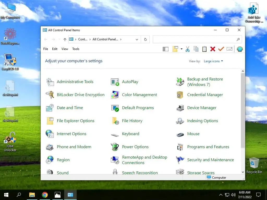Click the Credential Manager safe icon
The width and height of the screenshot is (267, 200).
pyautogui.click(x=180, y=95)
